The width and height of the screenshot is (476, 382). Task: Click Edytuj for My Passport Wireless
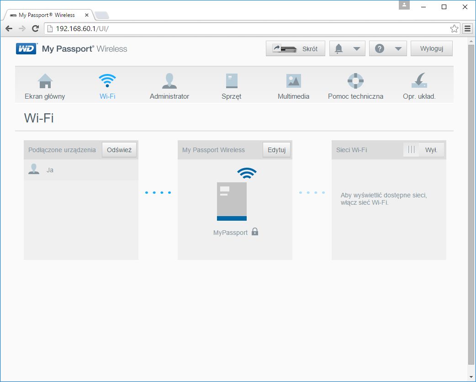click(x=276, y=150)
